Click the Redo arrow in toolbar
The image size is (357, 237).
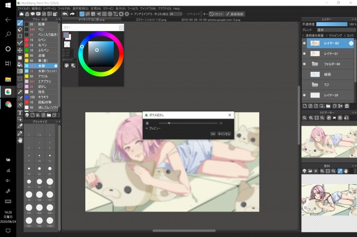tap(72, 14)
